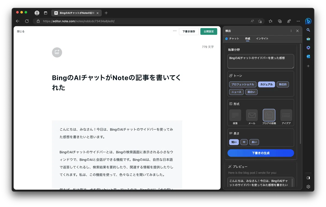Open the Edge settings and more menu
This screenshot has height=207, width=326.
pos(298,21)
